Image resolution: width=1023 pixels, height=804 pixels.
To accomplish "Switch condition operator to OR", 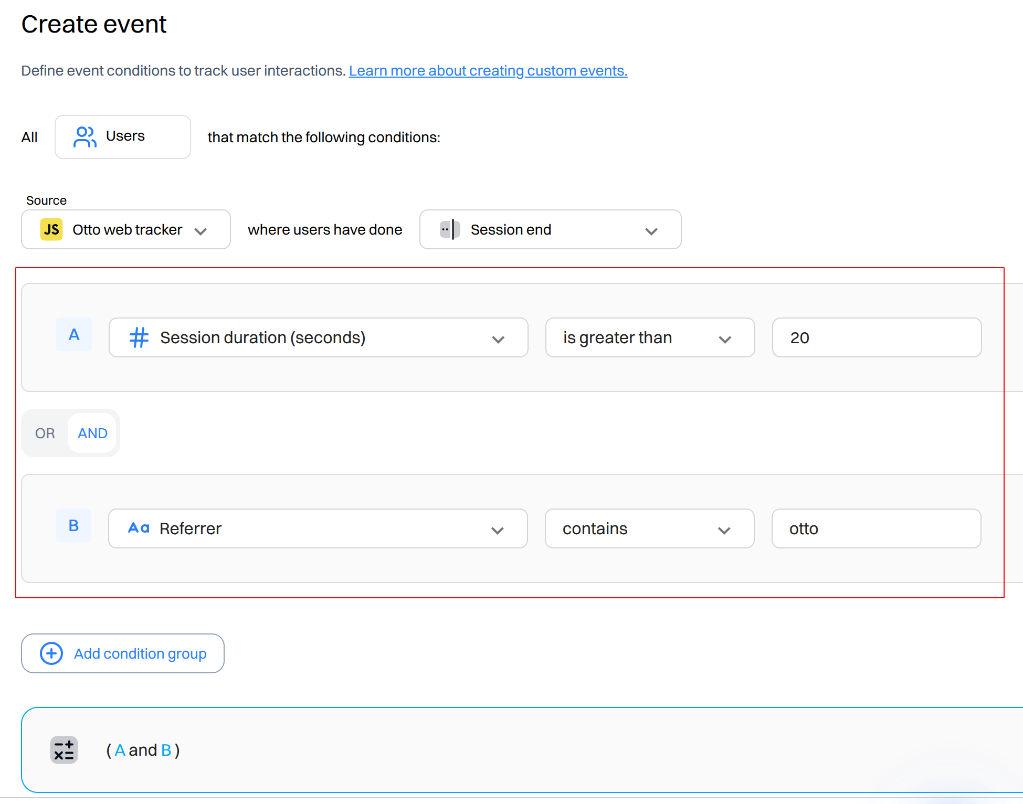I will [45, 433].
